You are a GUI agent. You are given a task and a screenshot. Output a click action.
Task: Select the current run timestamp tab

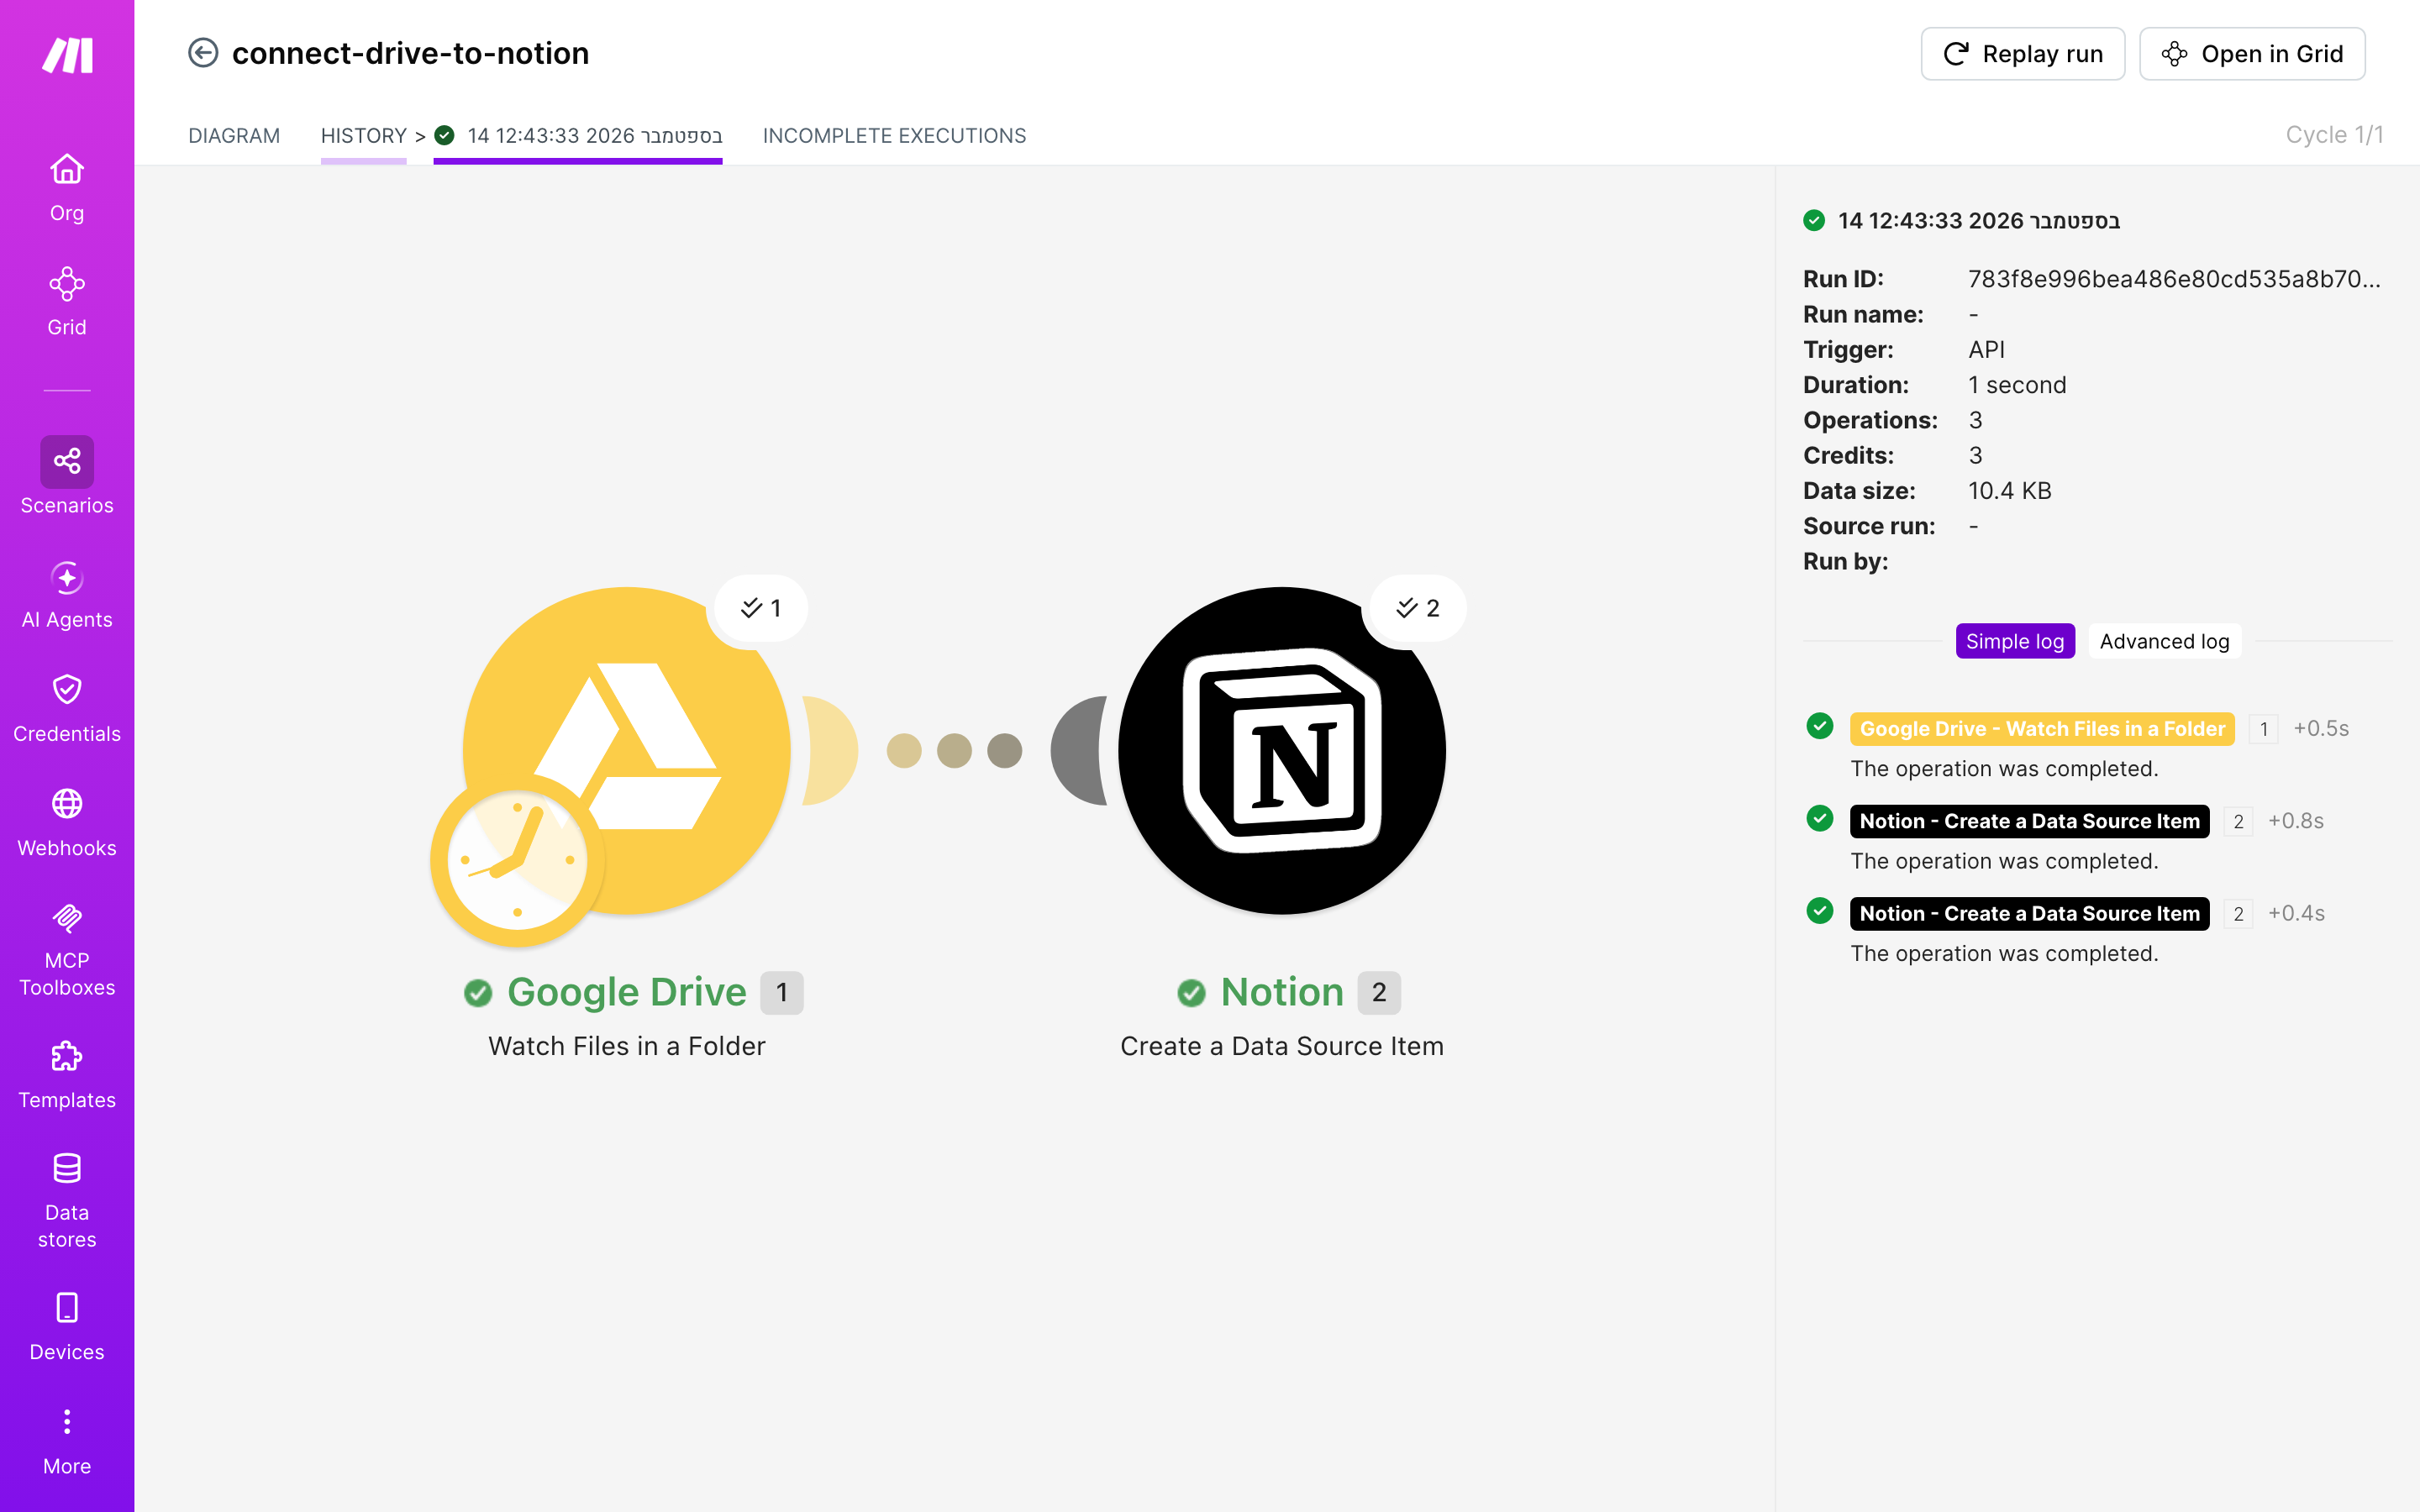point(578,135)
